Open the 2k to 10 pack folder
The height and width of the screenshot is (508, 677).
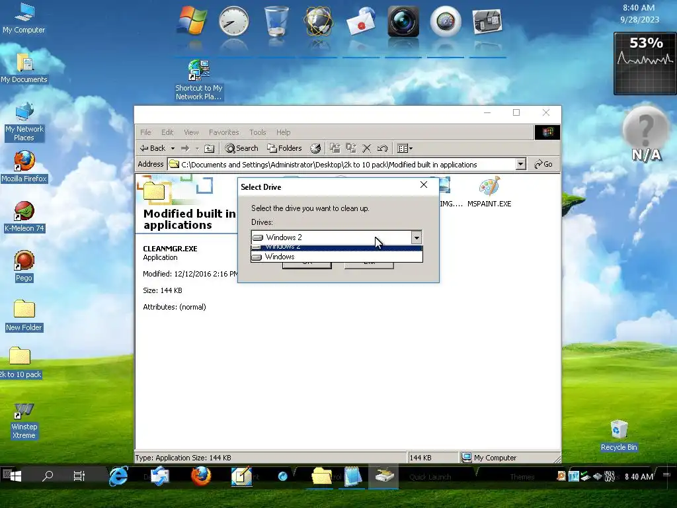(20, 363)
